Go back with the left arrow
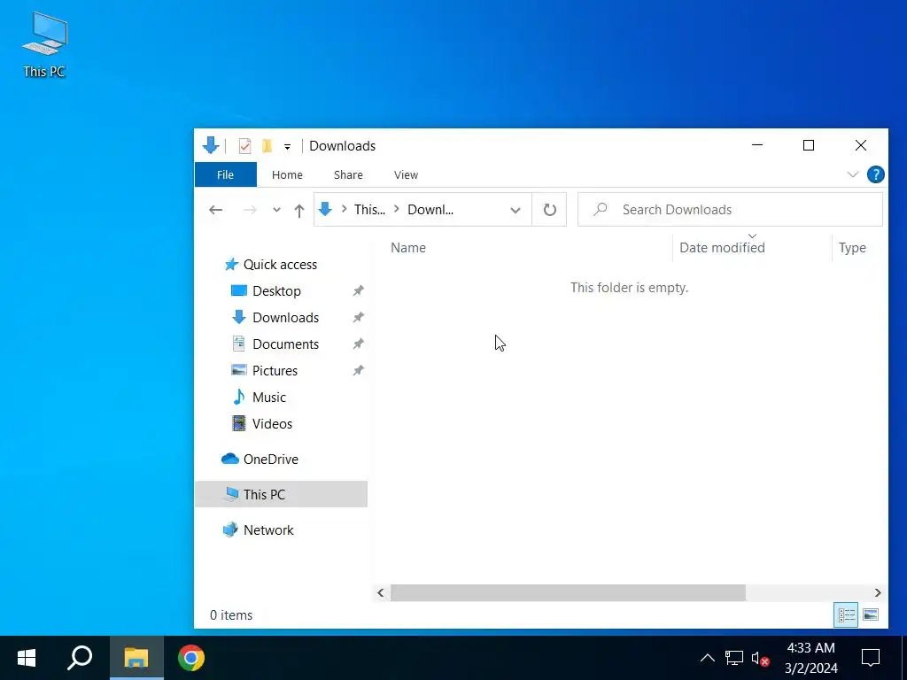This screenshot has width=907, height=680. coord(216,210)
